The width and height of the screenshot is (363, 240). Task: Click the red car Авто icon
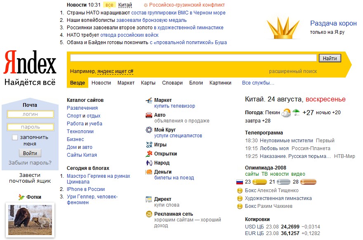149,115
